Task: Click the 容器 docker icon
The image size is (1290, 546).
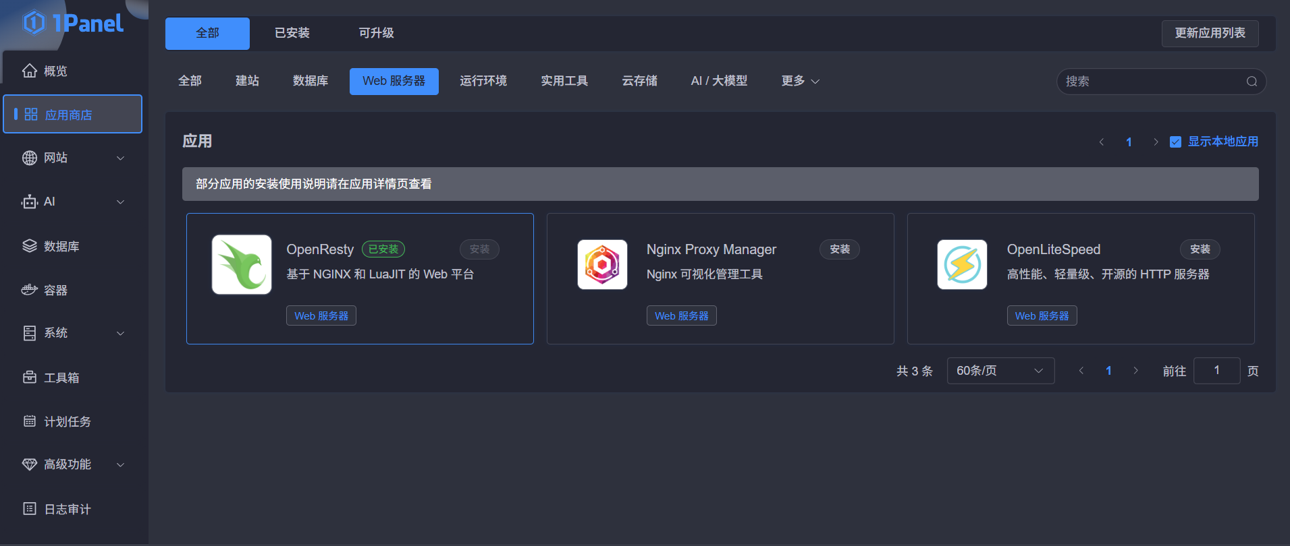Action: coord(30,290)
